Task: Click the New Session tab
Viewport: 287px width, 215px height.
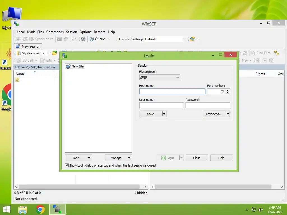Action: coord(28,46)
